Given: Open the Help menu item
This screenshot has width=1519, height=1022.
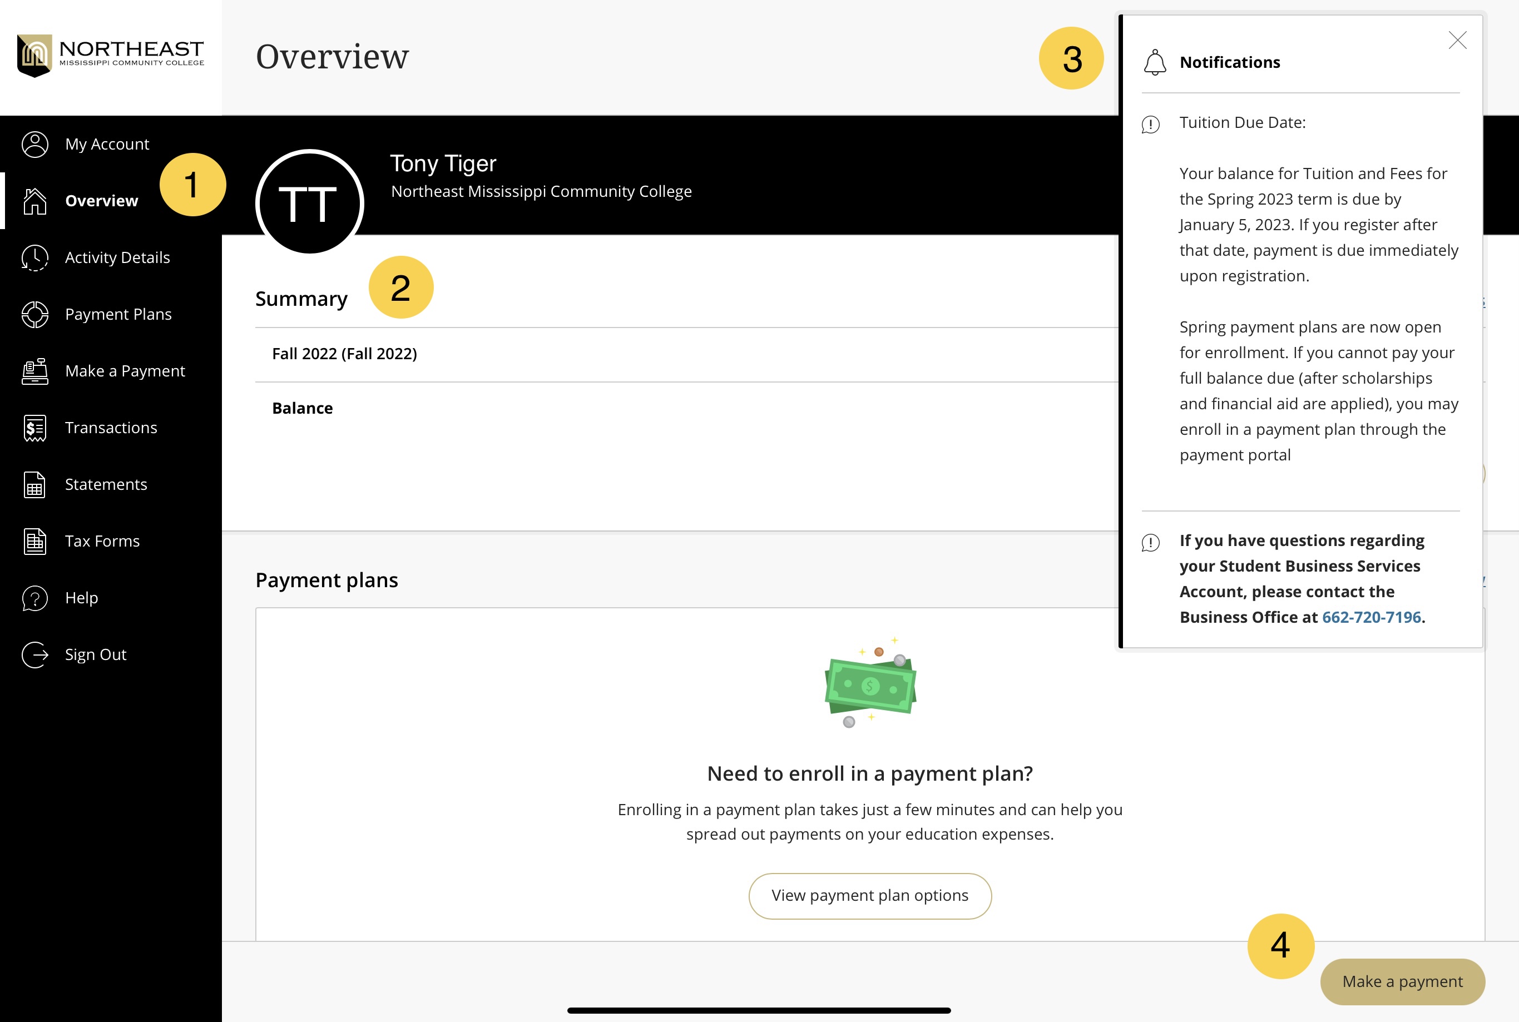Looking at the screenshot, I should point(81,597).
